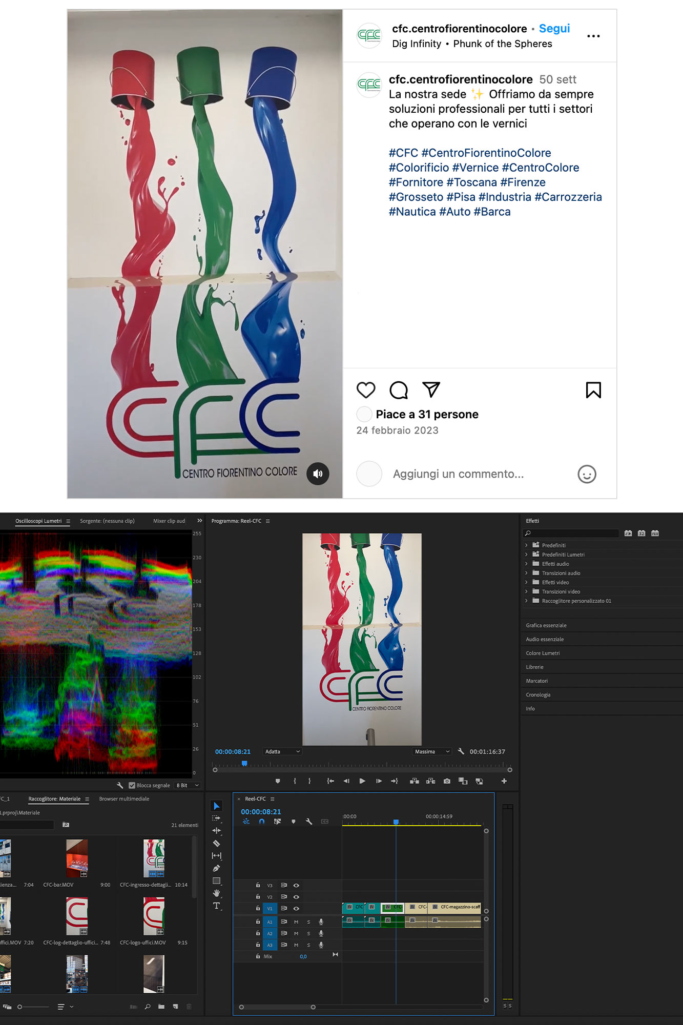Click the Mark Out bracket button

(309, 781)
